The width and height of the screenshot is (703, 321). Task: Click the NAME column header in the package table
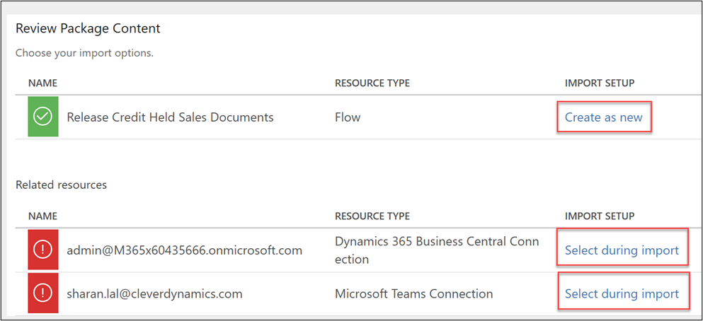[42, 83]
